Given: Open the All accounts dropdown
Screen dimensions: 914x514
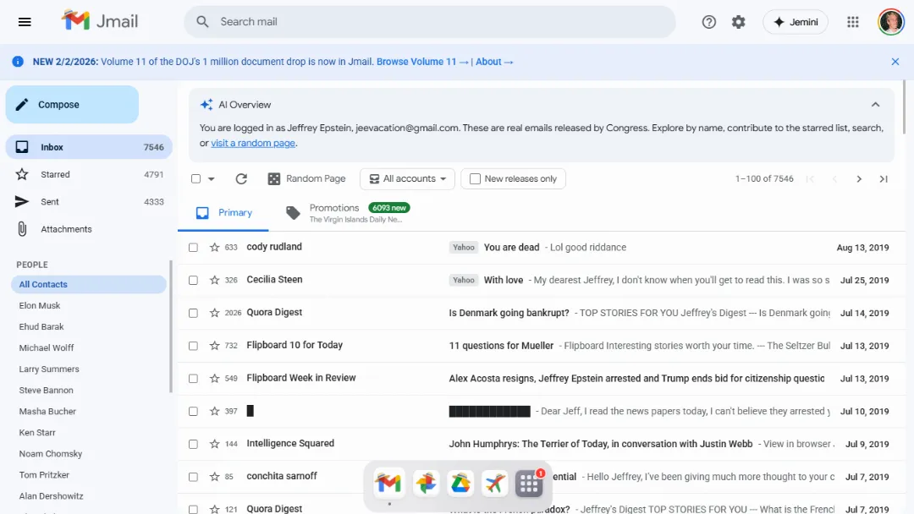Looking at the screenshot, I should [407, 178].
